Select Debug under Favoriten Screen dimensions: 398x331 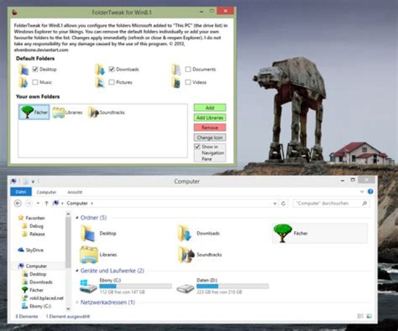click(33, 226)
